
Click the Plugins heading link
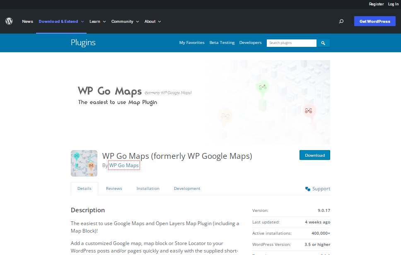pyautogui.click(x=83, y=42)
